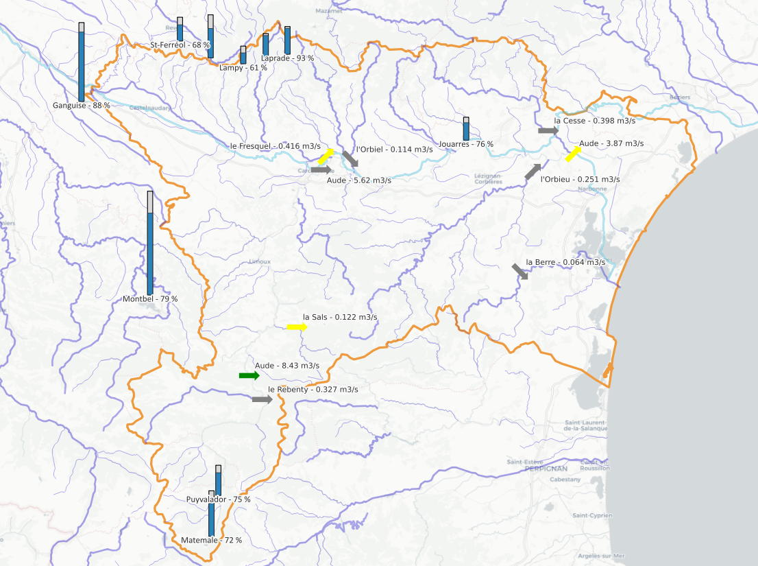758x566 pixels.
Task: Click the grey la Berre flow arrow
Action: pos(520,272)
